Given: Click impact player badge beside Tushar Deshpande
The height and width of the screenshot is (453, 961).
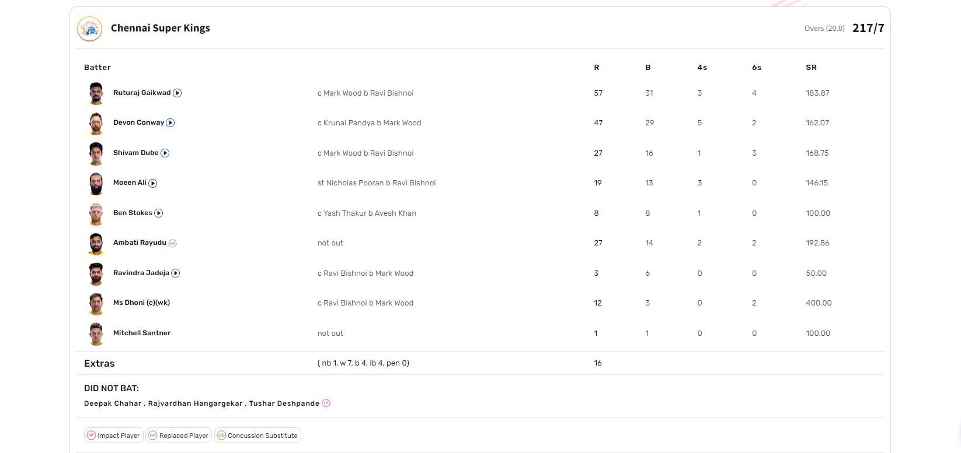Looking at the screenshot, I should pyautogui.click(x=326, y=403).
